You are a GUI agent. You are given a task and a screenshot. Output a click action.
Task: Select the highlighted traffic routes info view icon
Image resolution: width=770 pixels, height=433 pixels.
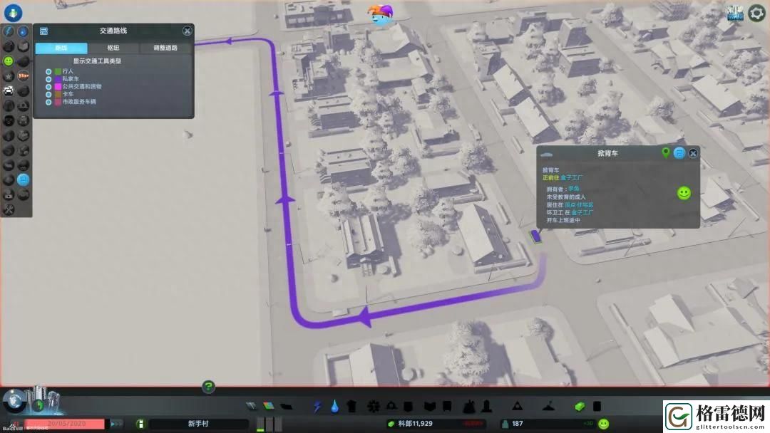pos(23,180)
